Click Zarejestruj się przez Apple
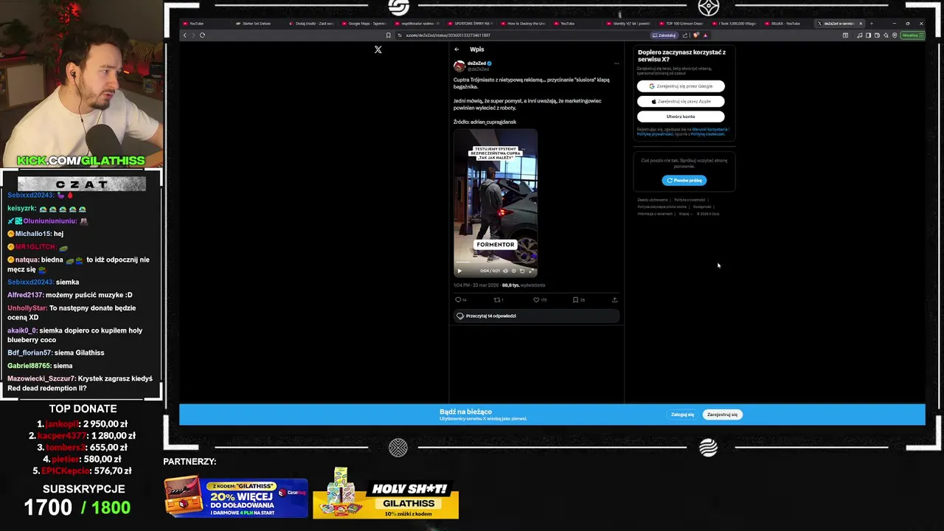Viewport: 944px width, 531px height. (x=681, y=101)
